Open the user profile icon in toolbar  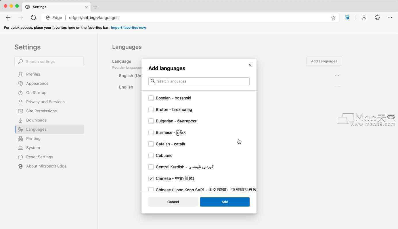(x=364, y=18)
